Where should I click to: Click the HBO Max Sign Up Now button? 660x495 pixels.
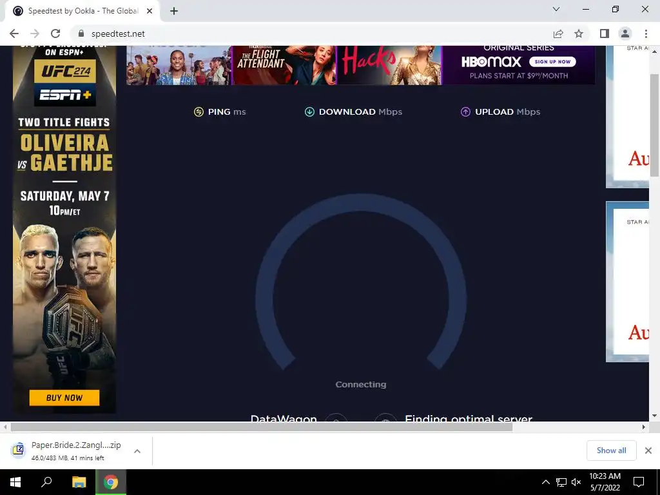pos(552,61)
